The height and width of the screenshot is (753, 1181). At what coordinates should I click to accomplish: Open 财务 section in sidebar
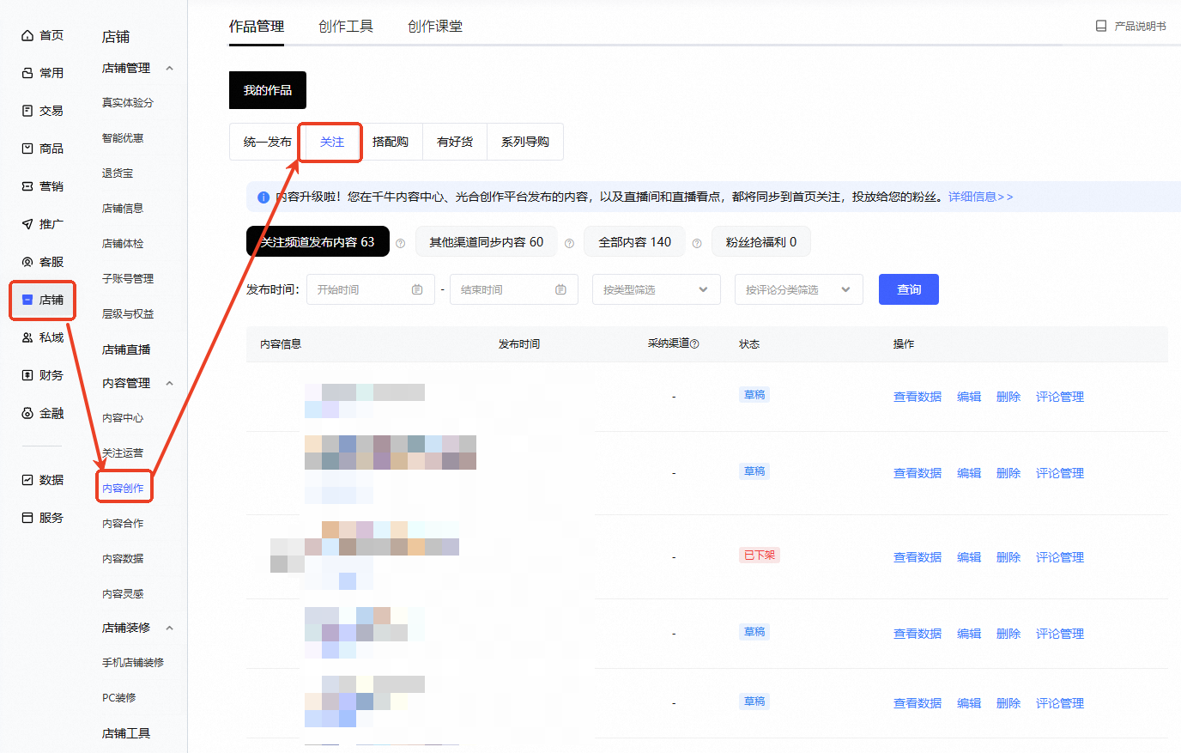tap(42, 375)
